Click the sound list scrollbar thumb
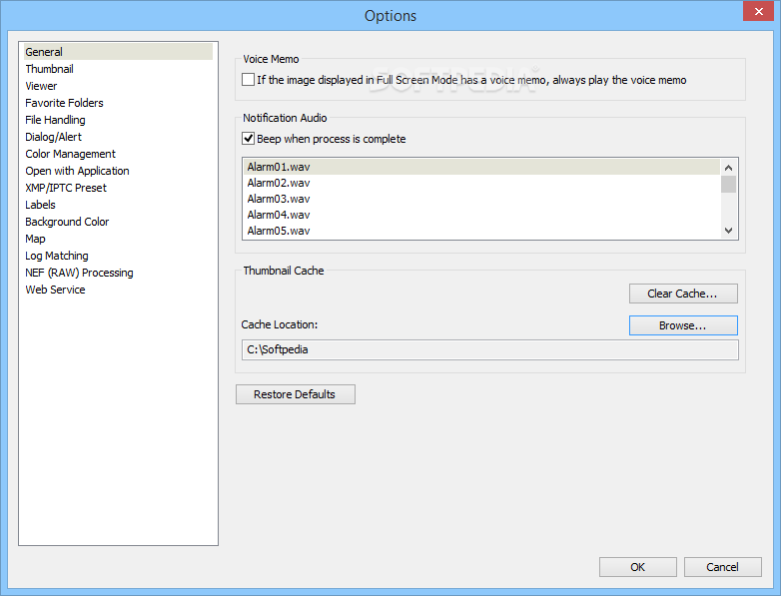Viewport: 781px width, 596px height. tap(729, 184)
